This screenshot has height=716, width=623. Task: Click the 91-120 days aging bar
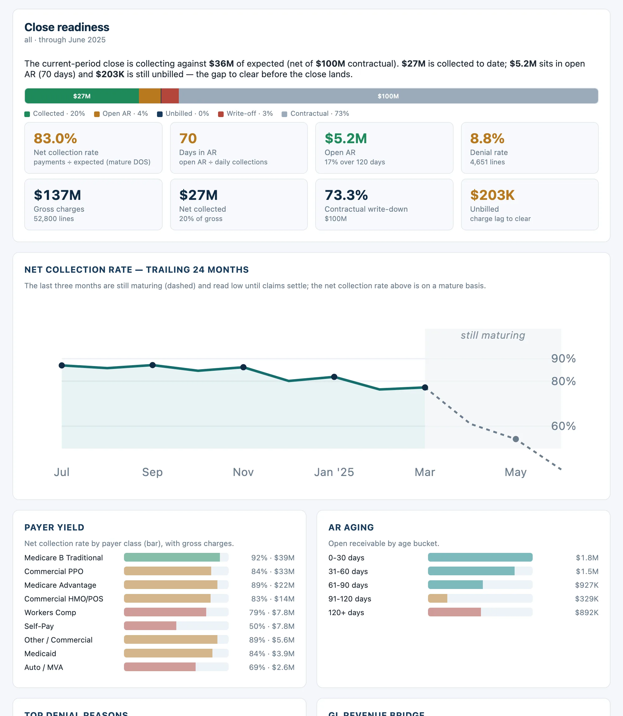tap(480, 599)
